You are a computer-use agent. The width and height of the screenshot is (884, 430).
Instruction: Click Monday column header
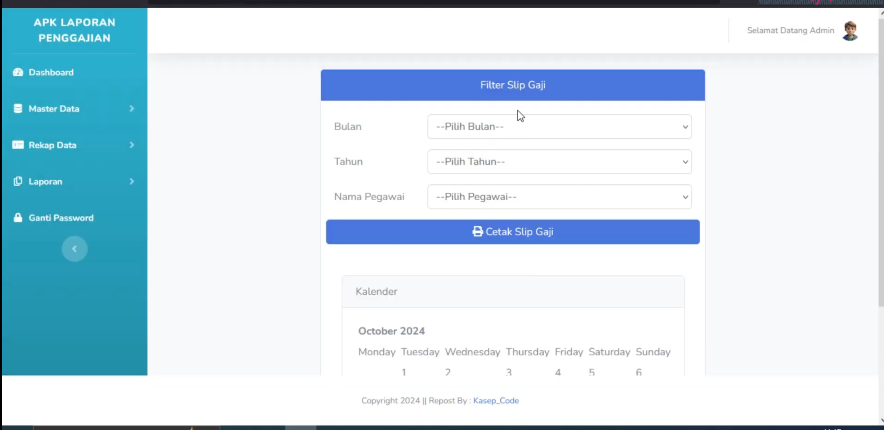[x=377, y=352]
